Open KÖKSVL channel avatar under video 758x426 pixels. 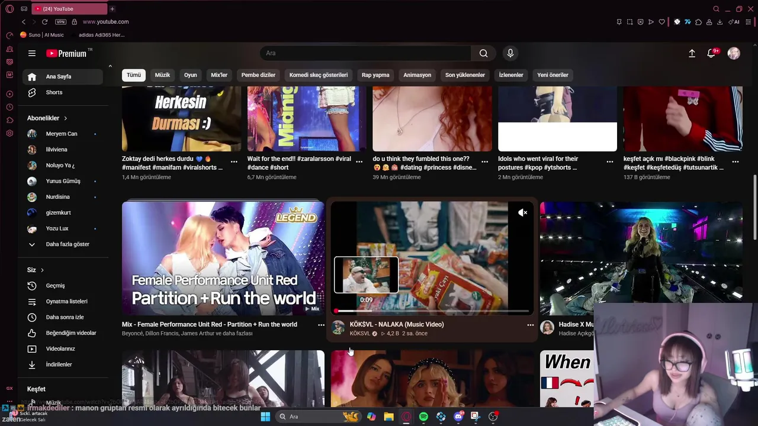tap(338, 328)
